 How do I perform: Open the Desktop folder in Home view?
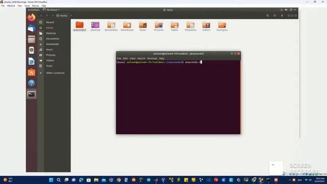96,27
